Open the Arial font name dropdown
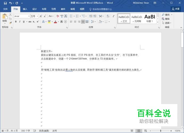This screenshot has width=184, height=133. click(x=29, y=16)
